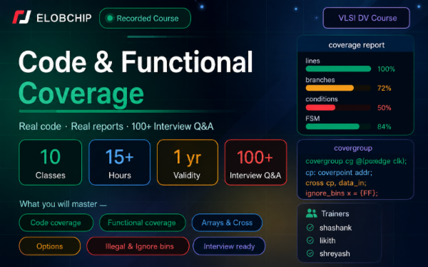Click the Recorded Course badge
Screen dimensions: 428x267
145,19
